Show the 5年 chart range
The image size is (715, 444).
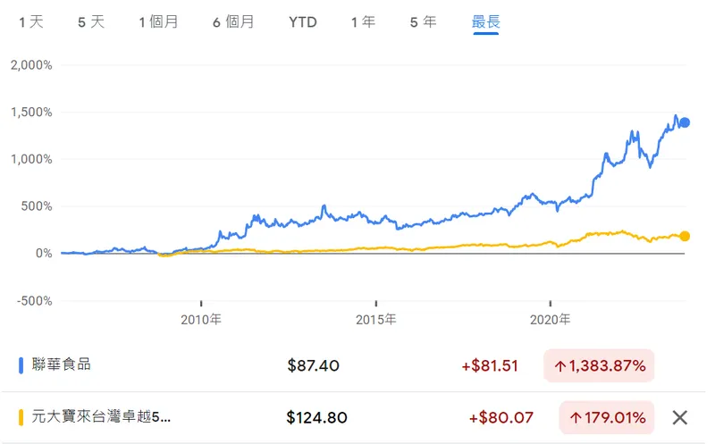click(423, 22)
